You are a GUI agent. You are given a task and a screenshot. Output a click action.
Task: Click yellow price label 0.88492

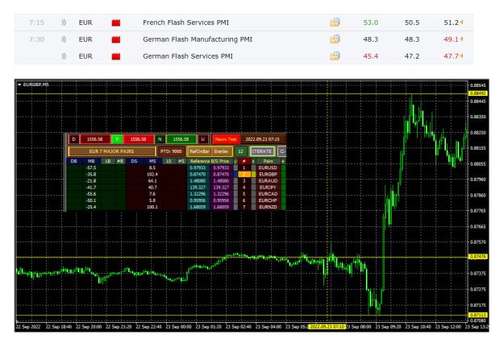tap(478, 93)
